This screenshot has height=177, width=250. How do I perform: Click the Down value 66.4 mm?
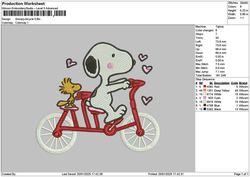(221, 53)
